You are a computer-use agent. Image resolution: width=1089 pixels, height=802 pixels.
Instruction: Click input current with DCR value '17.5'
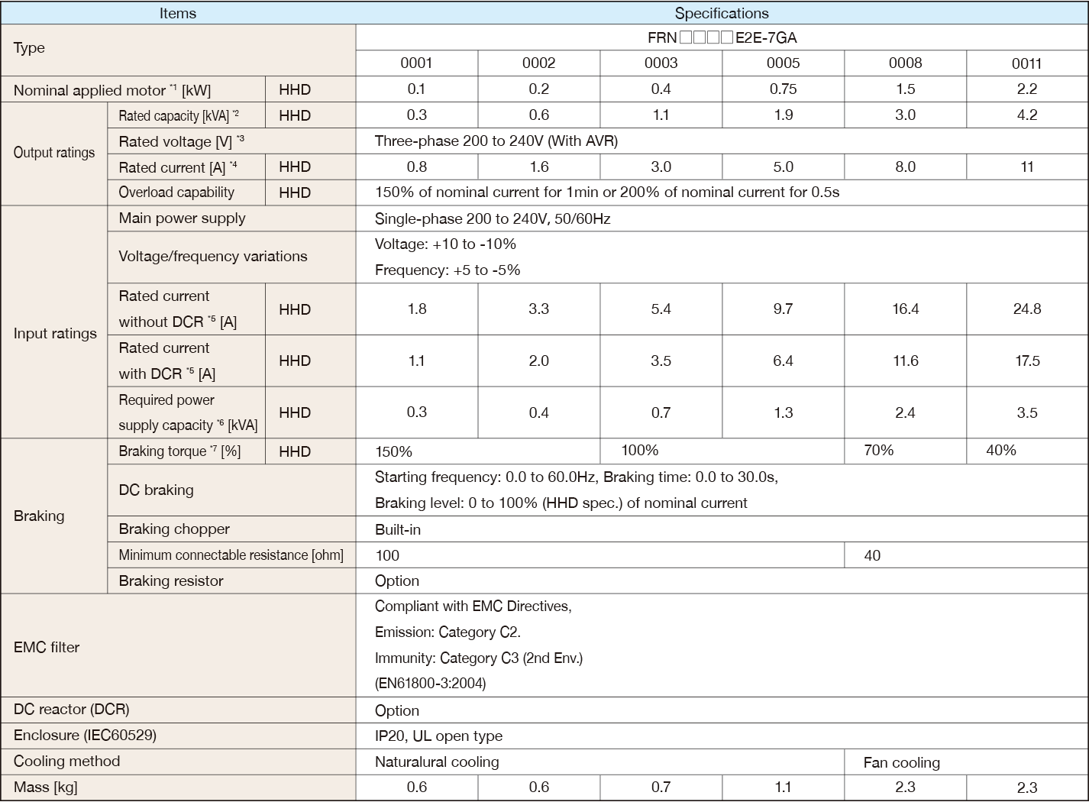click(x=1027, y=361)
